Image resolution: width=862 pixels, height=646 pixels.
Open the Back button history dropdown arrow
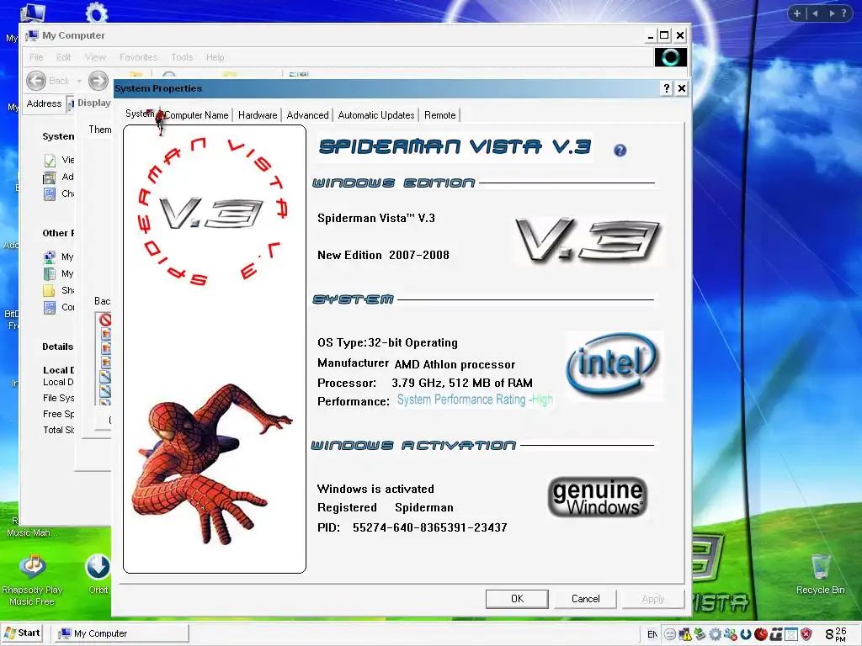click(79, 82)
